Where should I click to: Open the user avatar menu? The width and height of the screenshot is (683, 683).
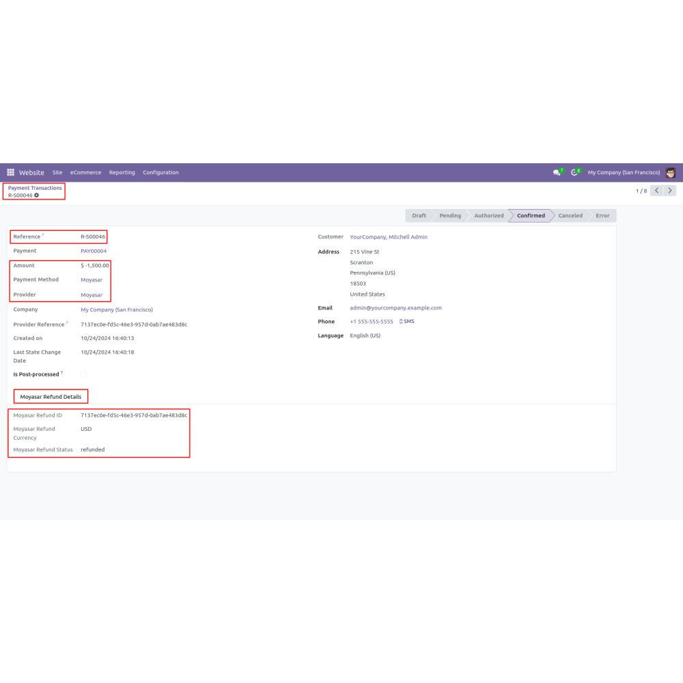pos(670,173)
